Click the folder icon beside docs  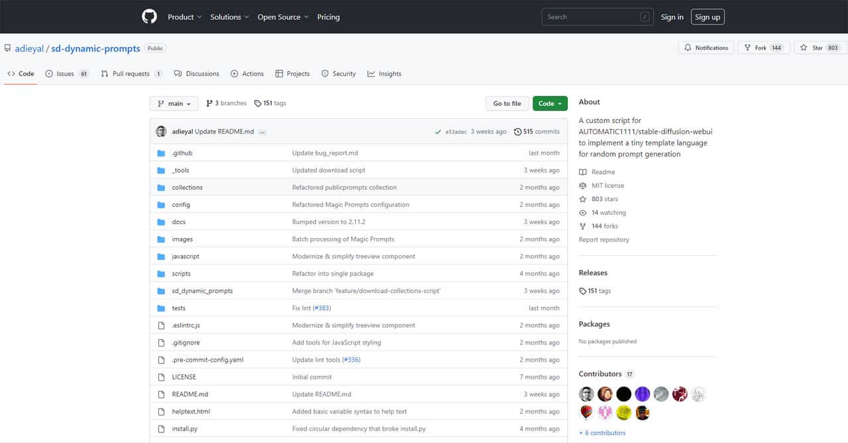point(160,222)
